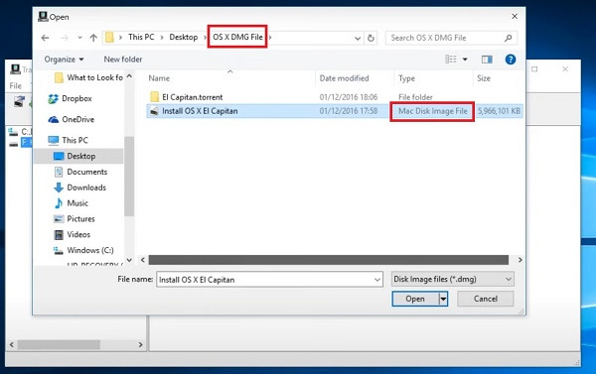This screenshot has height=374, width=596.
Task: Select This PC in breadcrumb path
Action: tap(141, 38)
